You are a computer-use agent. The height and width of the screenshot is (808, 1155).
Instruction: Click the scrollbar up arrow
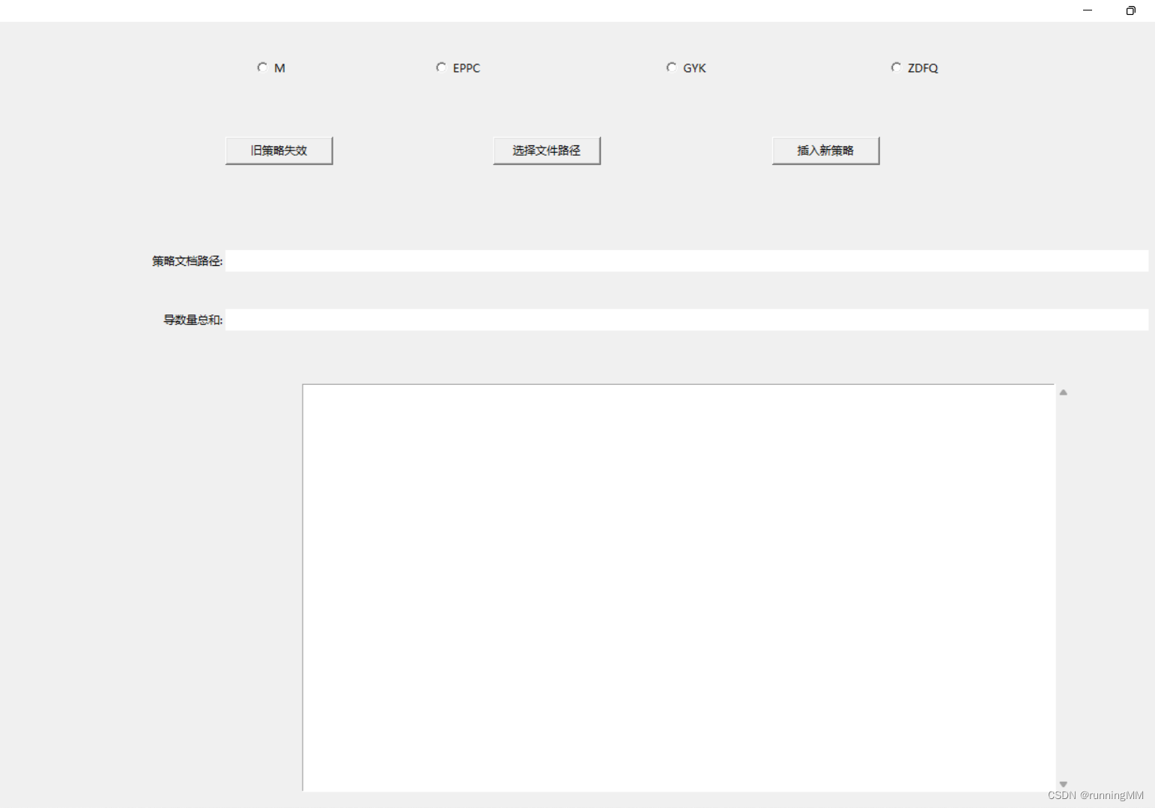coord(1063,391)
